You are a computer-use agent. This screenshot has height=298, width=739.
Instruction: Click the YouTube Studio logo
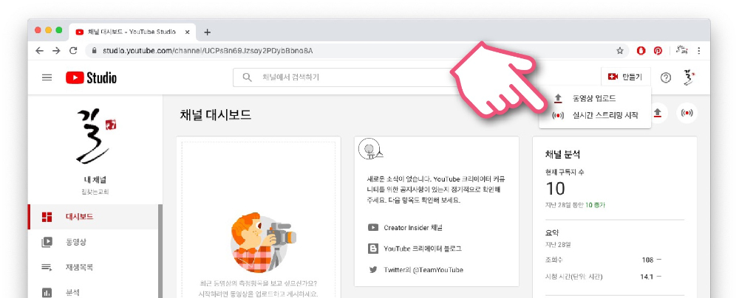(91, 77)
